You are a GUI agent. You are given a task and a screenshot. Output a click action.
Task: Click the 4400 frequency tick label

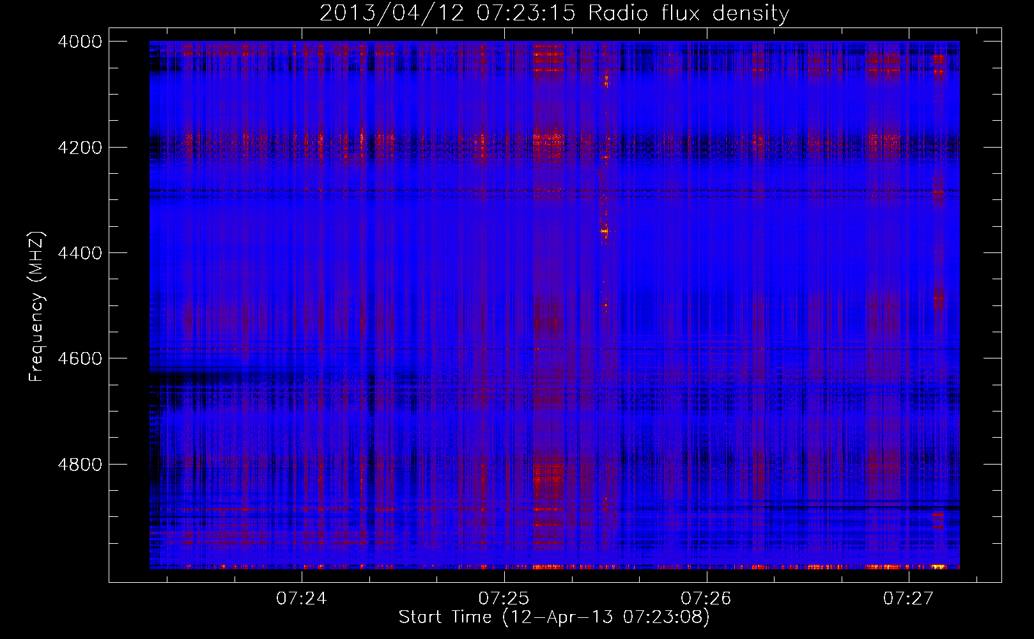click(80, 253)
